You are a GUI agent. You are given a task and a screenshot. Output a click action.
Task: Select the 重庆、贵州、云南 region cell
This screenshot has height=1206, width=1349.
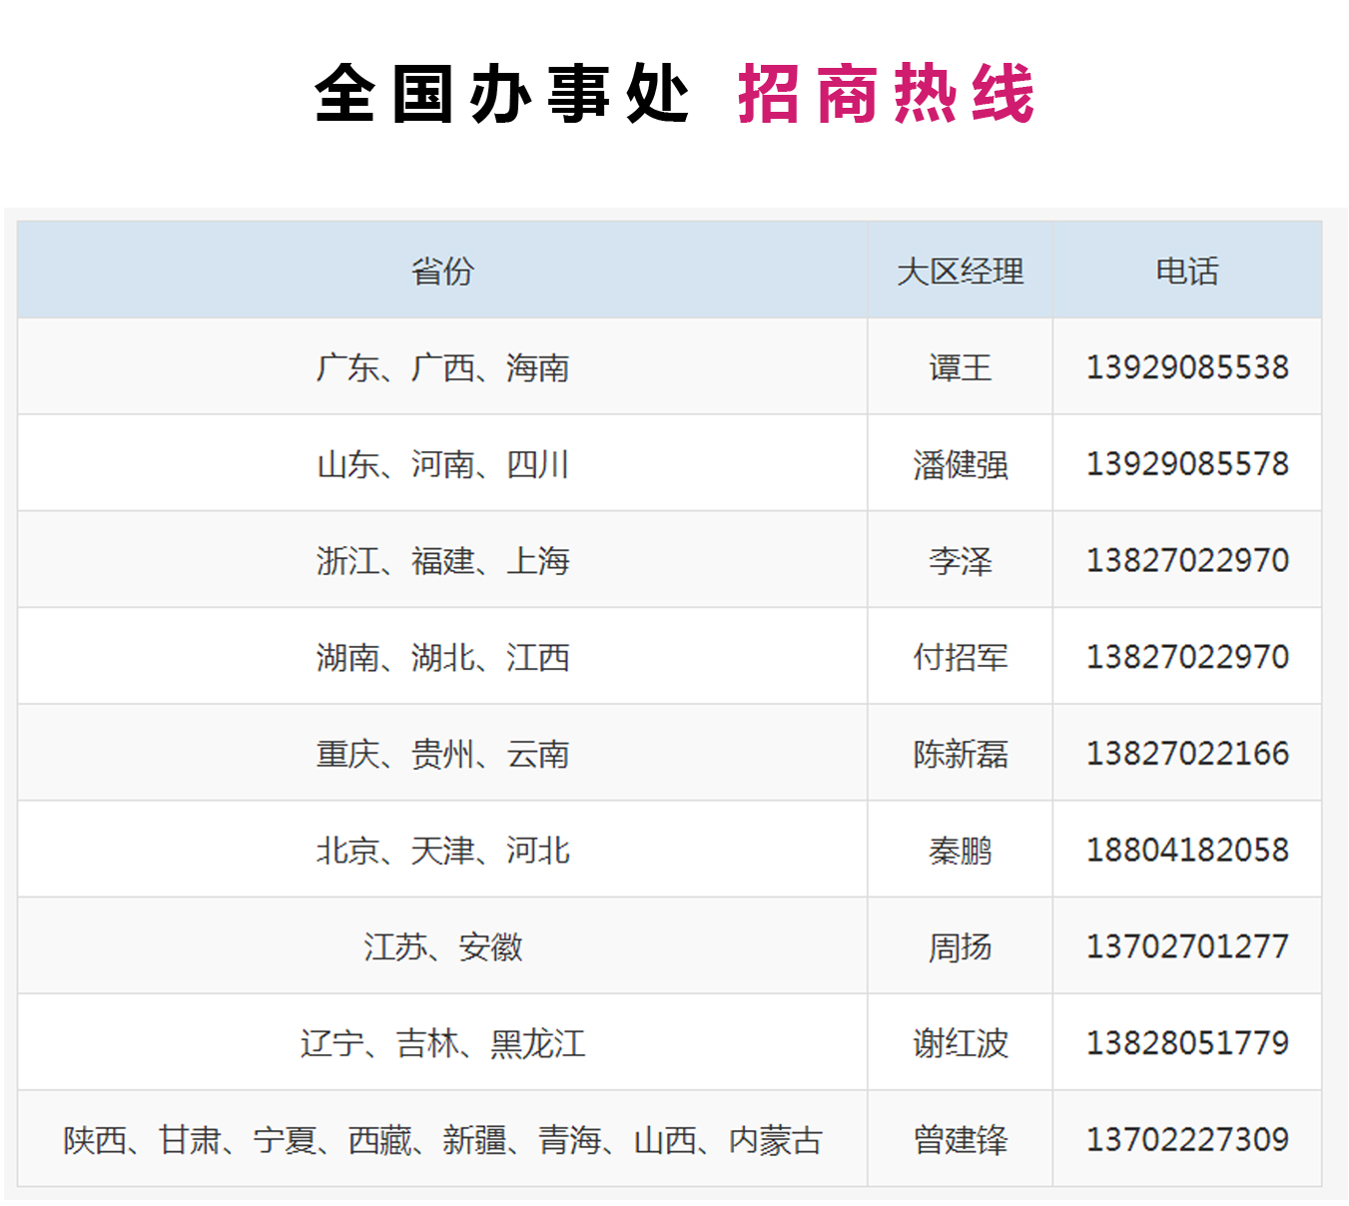coord(442,754)
